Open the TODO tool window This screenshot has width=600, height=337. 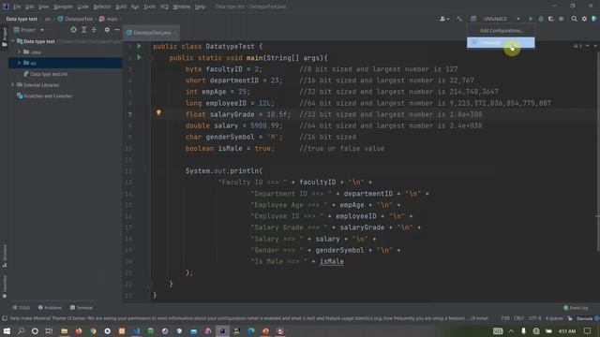pyautogui.click(x=21, y=308)
